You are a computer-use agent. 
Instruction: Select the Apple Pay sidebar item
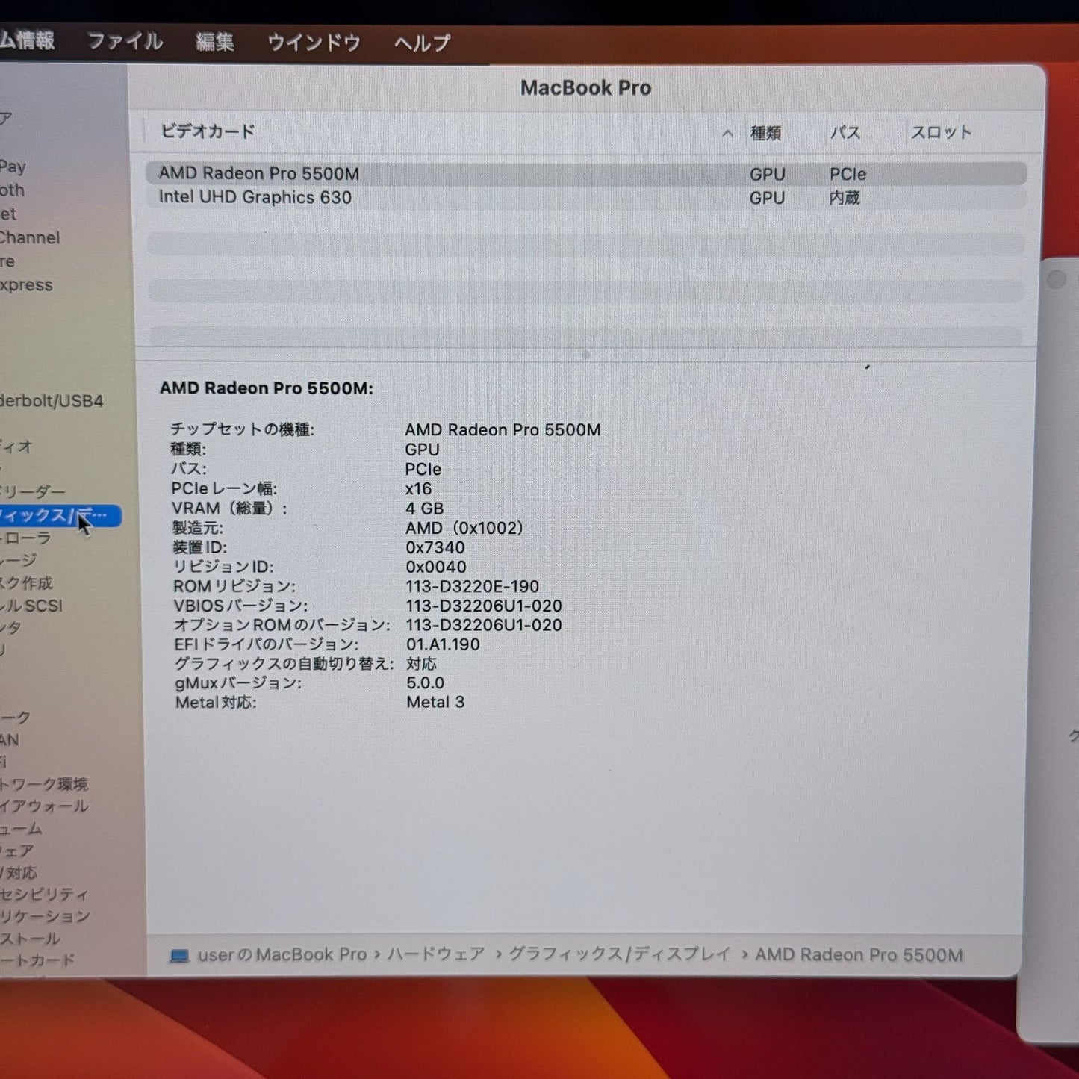(x=13, y=167)
